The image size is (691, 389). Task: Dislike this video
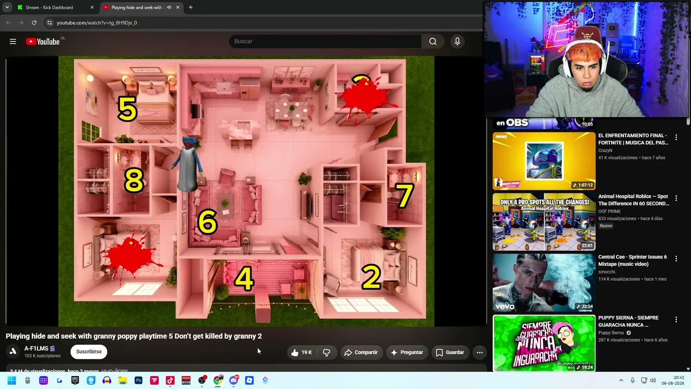(327, 352)
